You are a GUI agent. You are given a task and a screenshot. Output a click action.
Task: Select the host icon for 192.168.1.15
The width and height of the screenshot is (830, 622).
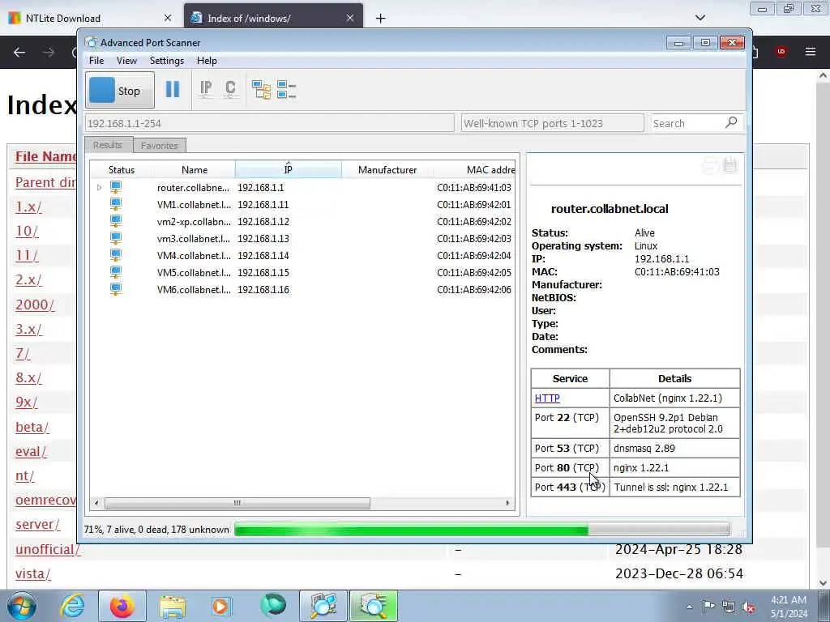click(116, 272)
